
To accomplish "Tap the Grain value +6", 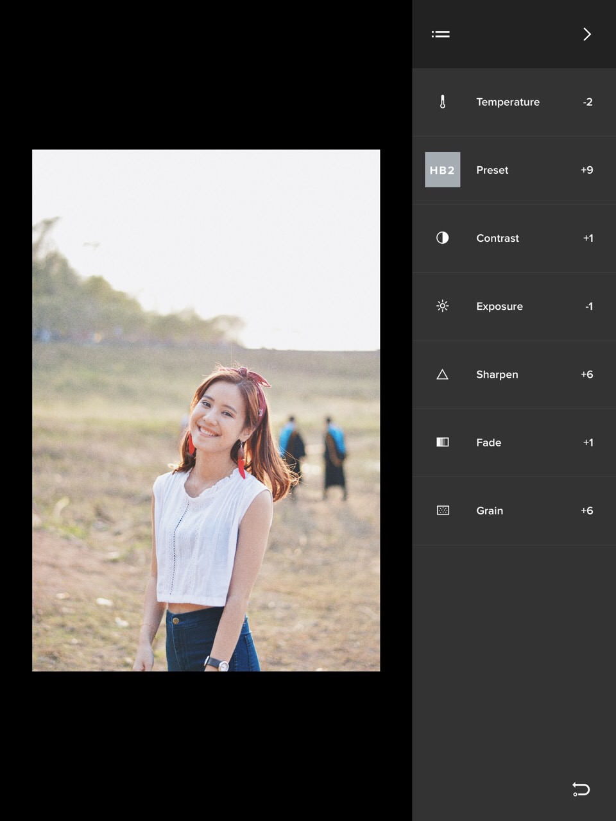I will 586,511.
